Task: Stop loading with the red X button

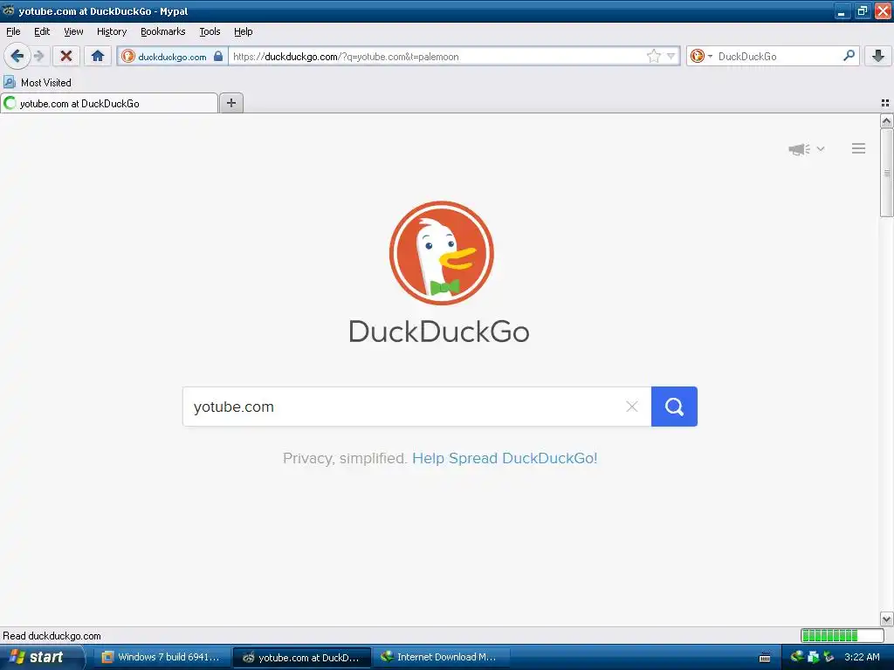Action: (x=66, y=56)
